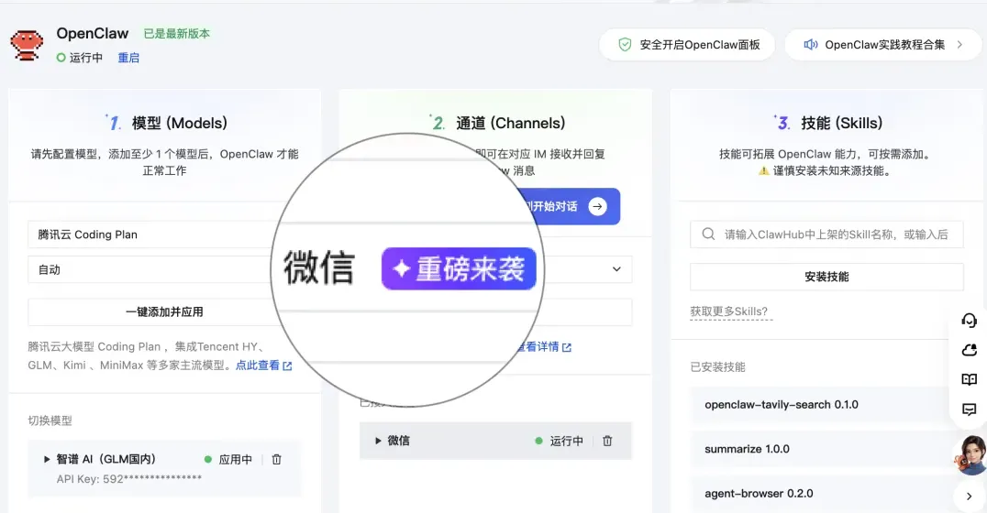Open the 查看详情 link in Channels
Viewport: 987px width, 513px height.
543,347
